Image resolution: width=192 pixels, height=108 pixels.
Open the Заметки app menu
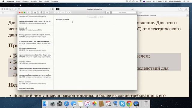(10, 1)
